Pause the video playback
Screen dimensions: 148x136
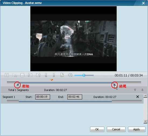coord(7,75)
